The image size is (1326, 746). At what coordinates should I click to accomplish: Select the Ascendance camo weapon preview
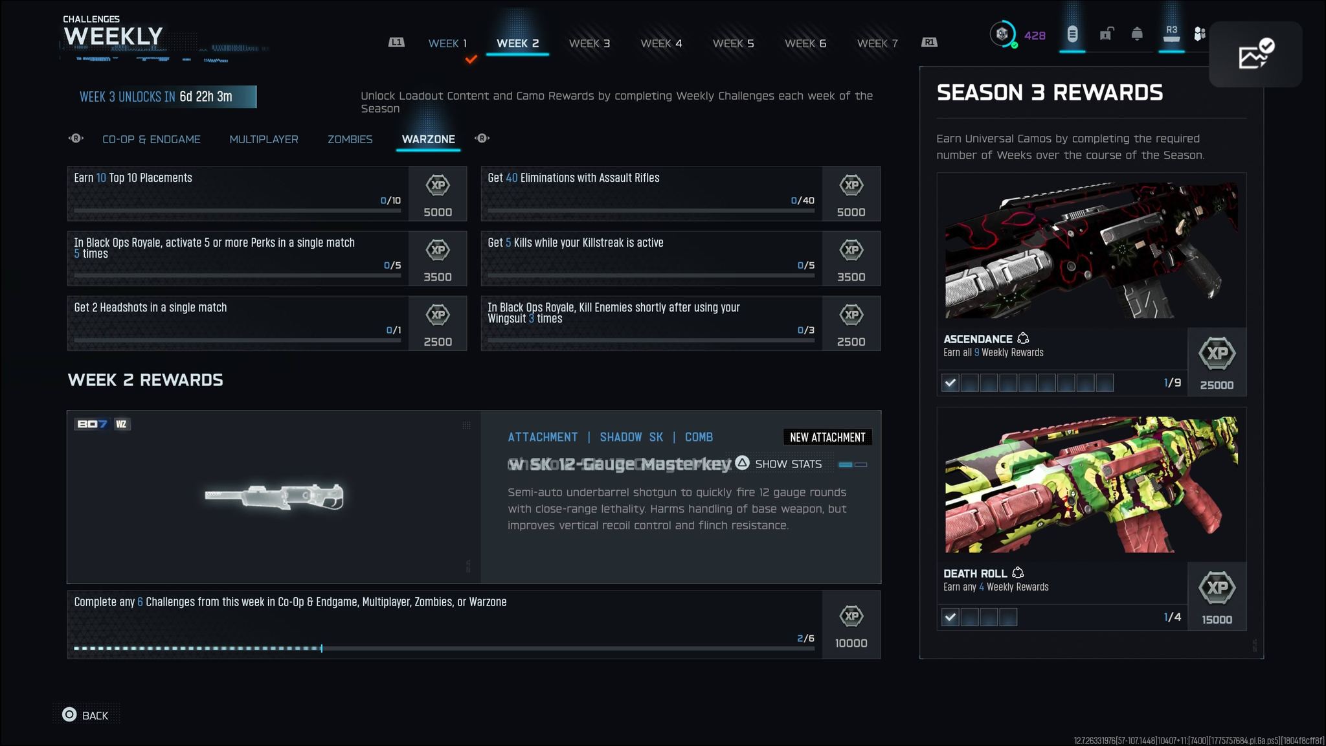pyautogui.click(x=1091, y=251)
